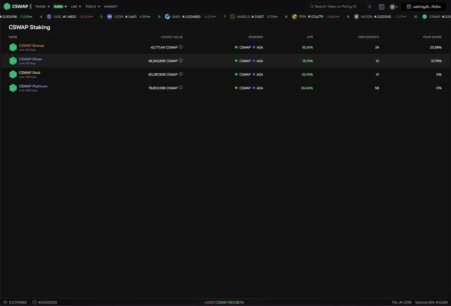Click the NAME column header
The height and width of the screenshot is (306, 451).
(x=13, y=37)
